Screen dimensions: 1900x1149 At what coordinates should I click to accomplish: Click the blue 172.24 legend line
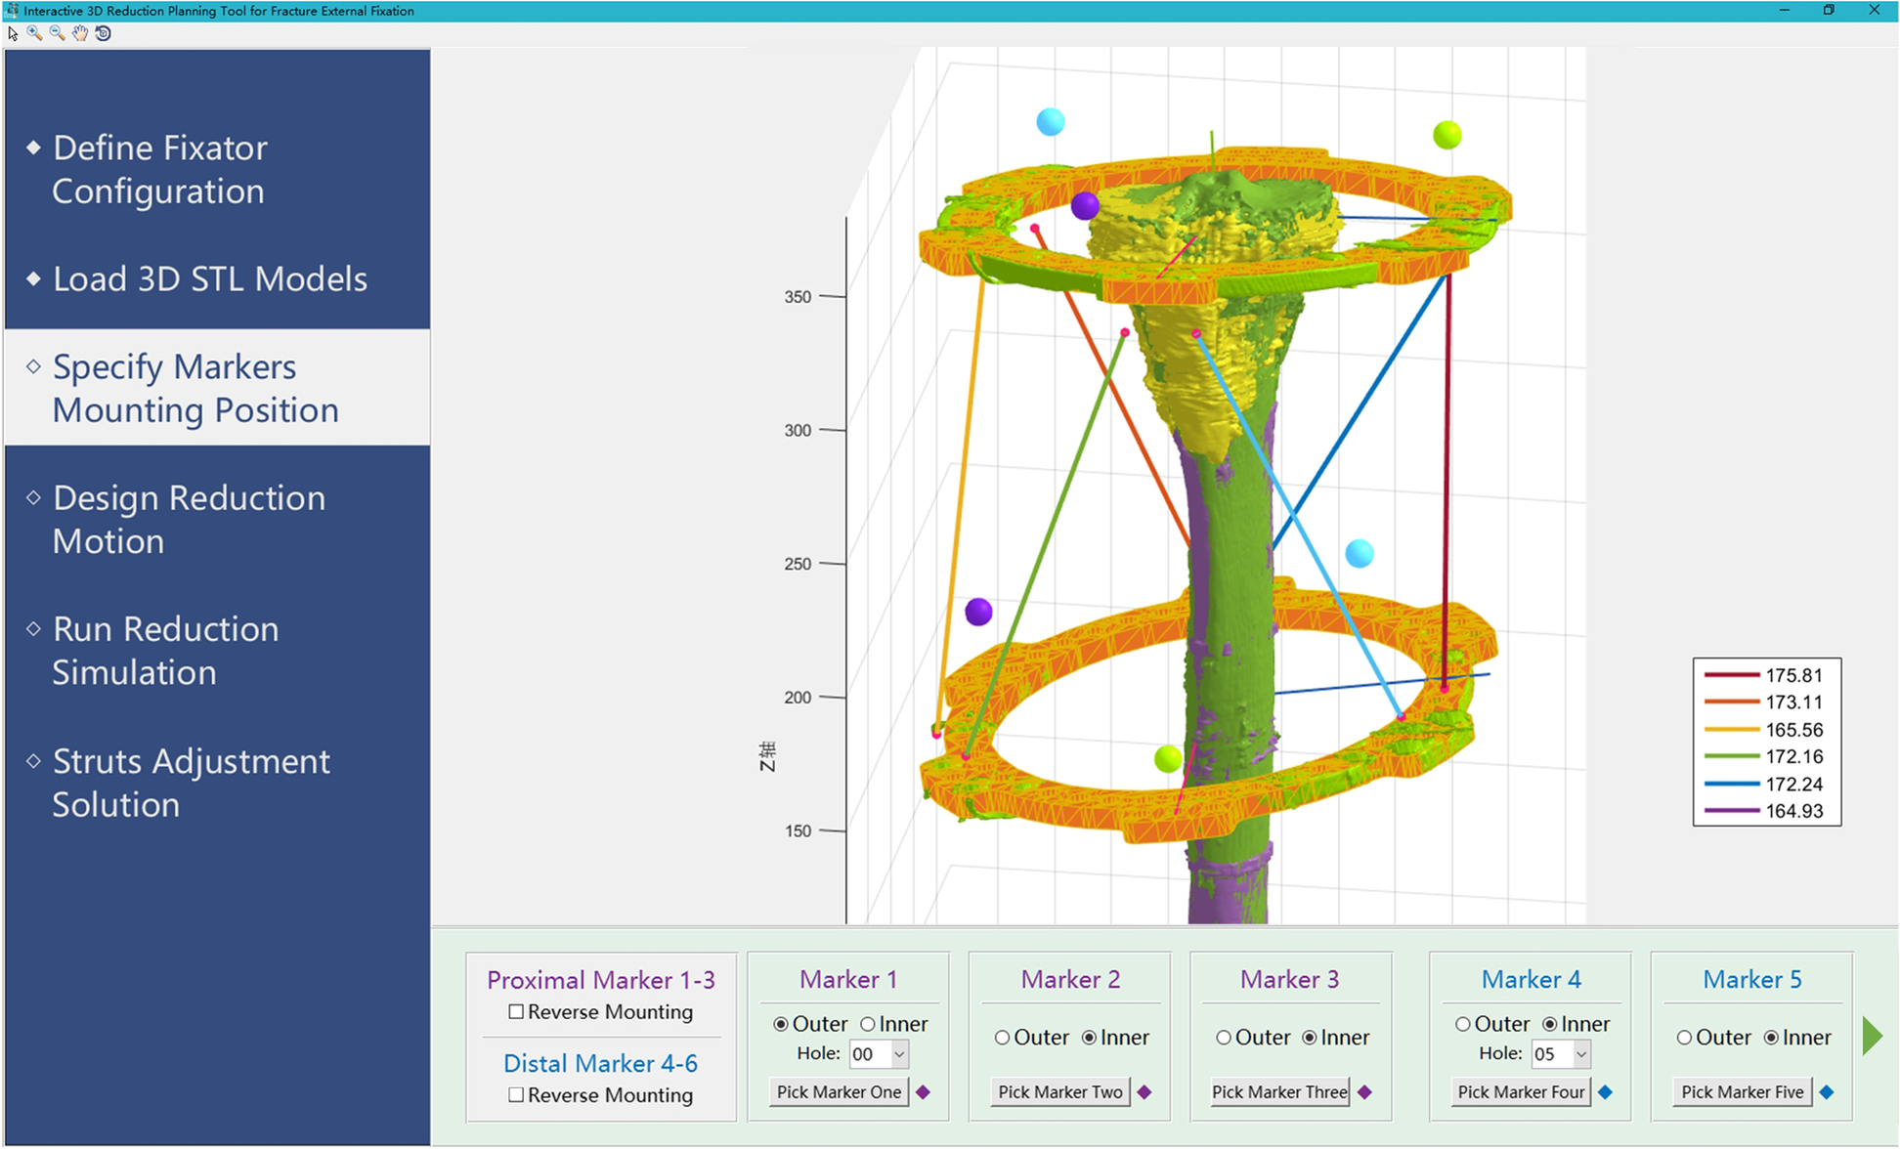click(1731, 784)
